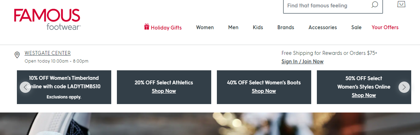Focus the 'Find that famous feeling' search box
This screenshot has height=135, width=420.
[327, 6]
